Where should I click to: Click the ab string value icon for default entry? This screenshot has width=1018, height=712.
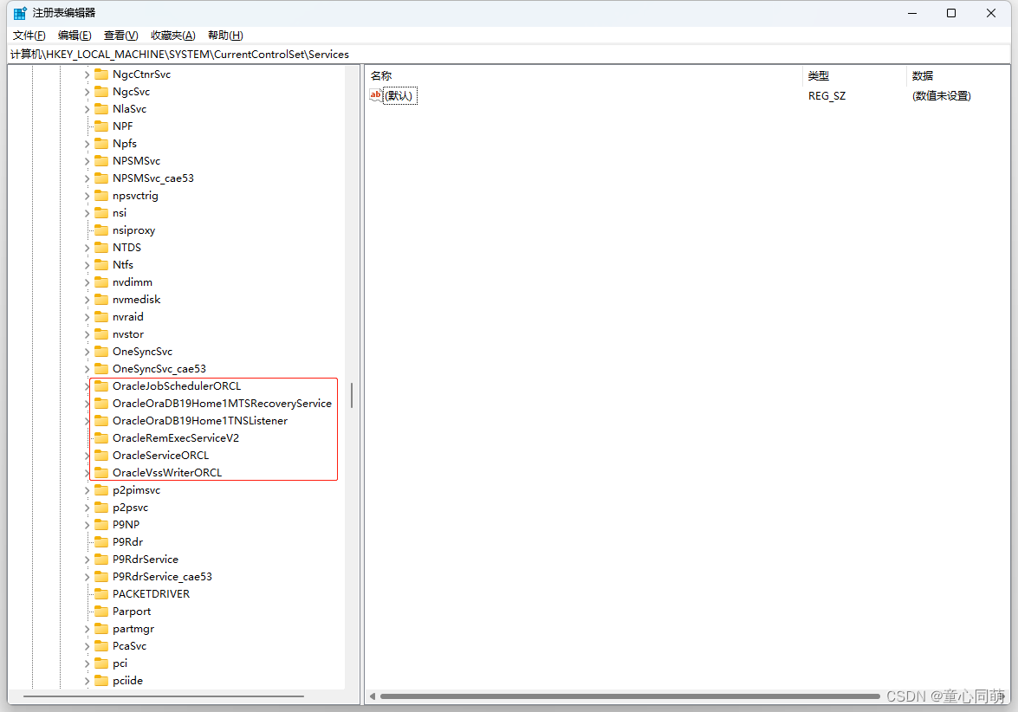click(x=376, y=95)
